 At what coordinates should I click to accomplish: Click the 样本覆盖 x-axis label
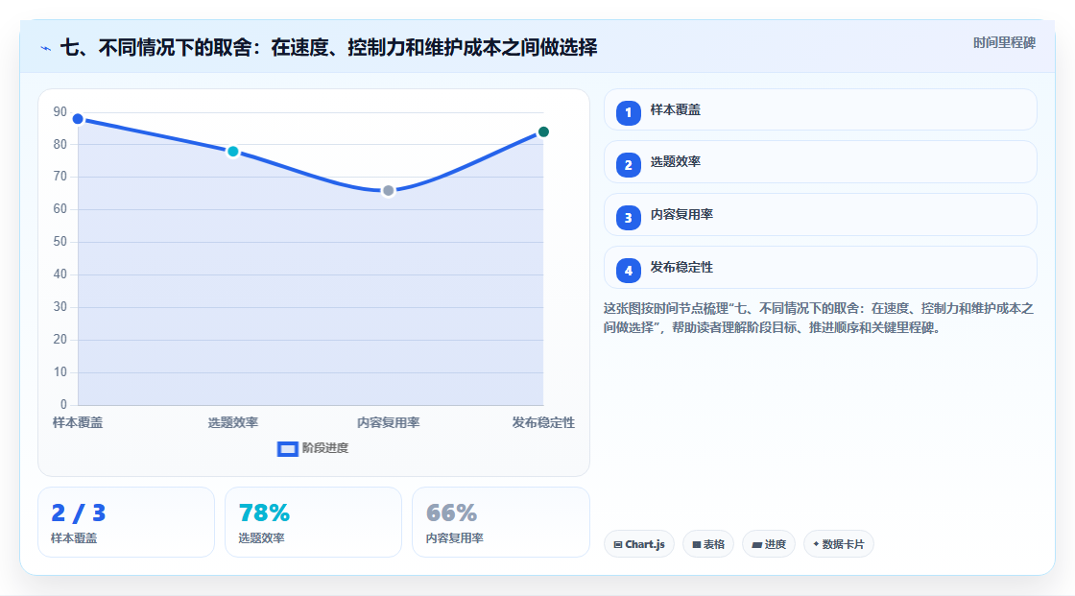click(78, 422)
